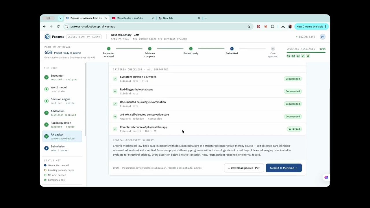
Task: Click Documented badge for Red-flag pathology
Action: click(x=293, y=91)
